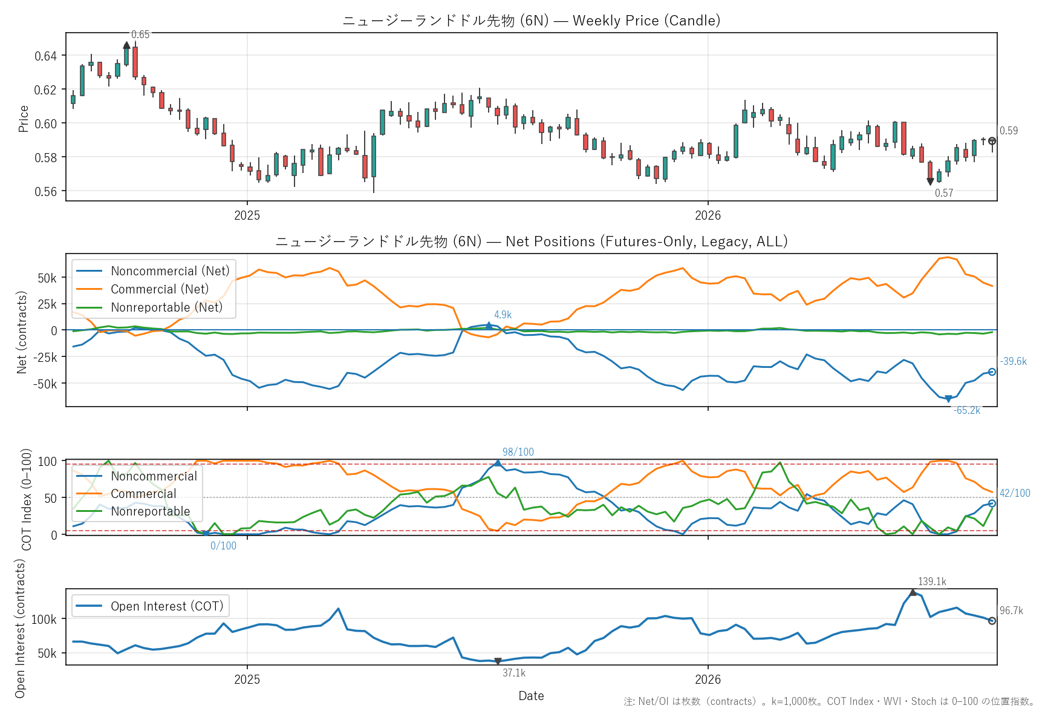Click the orange Commercial (Net) legend line sample
The height and width of the screenshot is (714, 1045).
pyautogui.click(x=90, y=289)
